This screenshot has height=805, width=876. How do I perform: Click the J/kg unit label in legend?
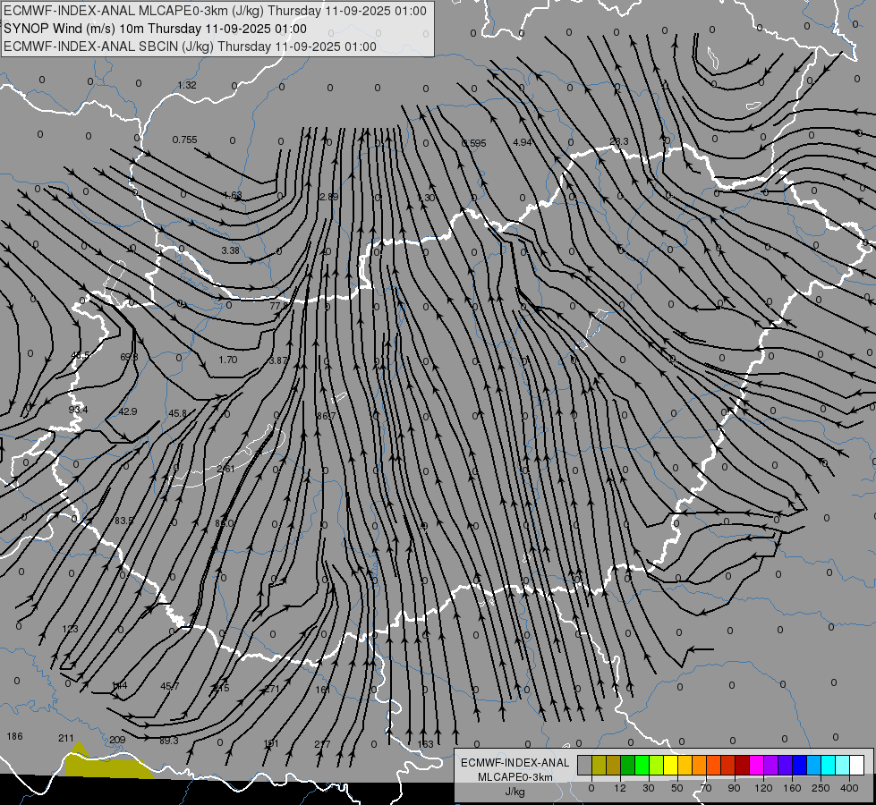515,792
